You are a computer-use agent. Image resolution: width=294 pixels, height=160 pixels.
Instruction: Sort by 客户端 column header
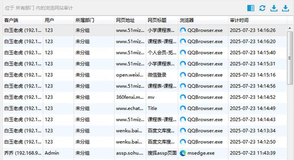(23, 20)
